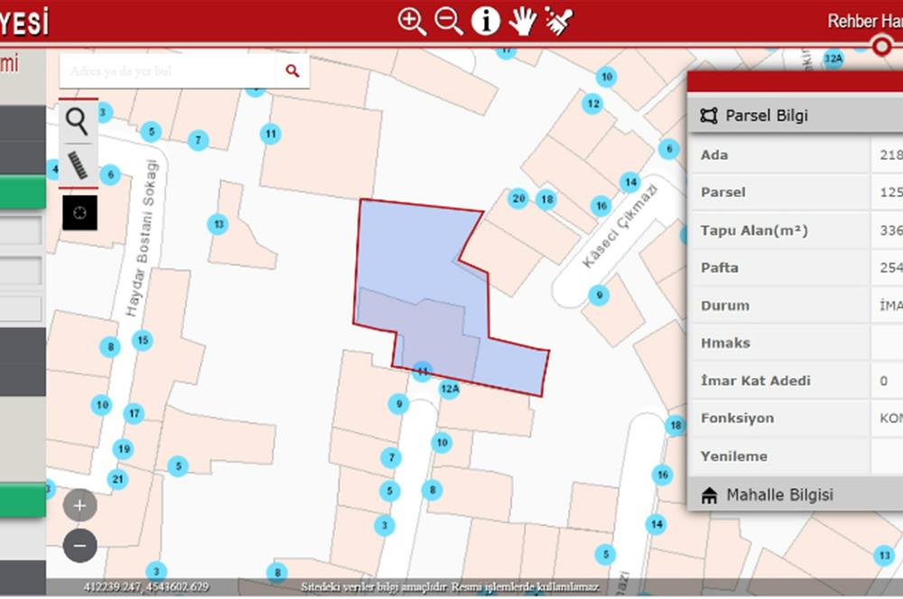Click door number marker 12A near parcel
903x599 pixels.
(449, 389)
